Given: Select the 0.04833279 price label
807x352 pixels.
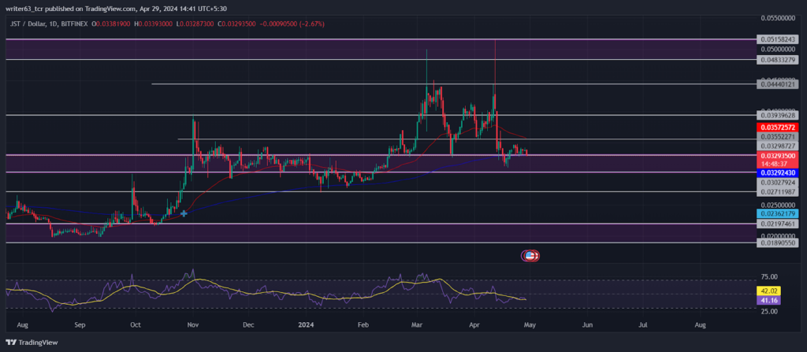Looking at the screenshot, I should 778,60.
